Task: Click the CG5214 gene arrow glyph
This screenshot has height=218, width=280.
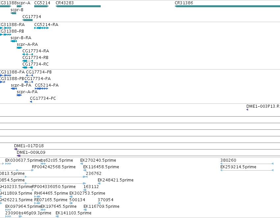Action: click(41, 6)
